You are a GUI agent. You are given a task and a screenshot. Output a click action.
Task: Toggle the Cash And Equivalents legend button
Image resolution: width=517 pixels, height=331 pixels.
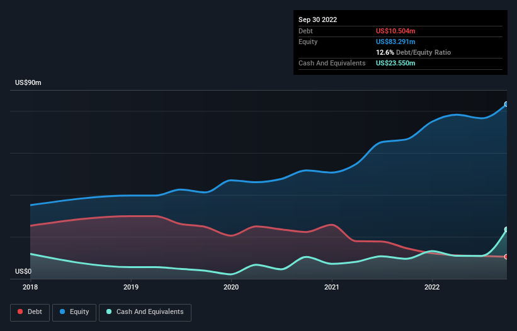(145, 312)
